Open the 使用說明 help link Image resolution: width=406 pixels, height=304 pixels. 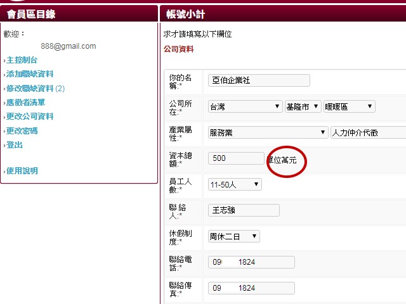(x=22, y=171)
